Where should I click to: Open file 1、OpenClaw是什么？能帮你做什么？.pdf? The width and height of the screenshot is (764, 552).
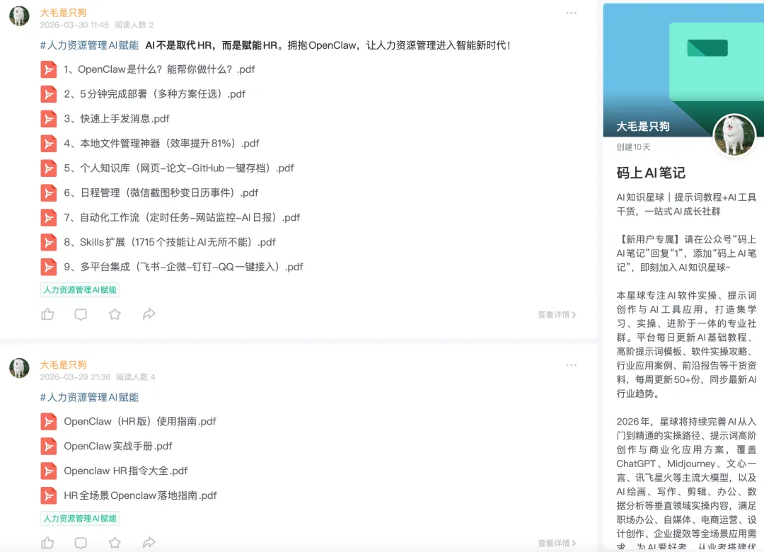(x=159, y=69)
